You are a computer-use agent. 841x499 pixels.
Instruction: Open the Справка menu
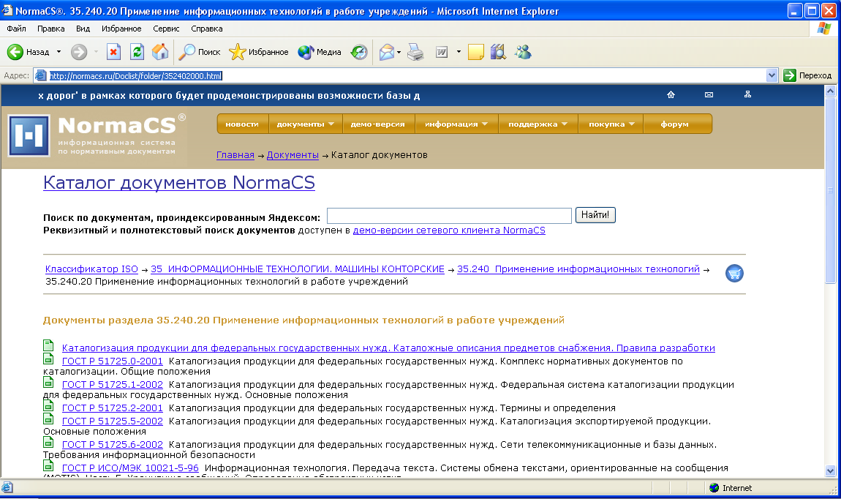[x=206, y=29]
